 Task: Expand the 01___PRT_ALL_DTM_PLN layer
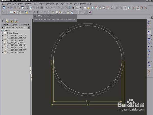click(3, 35)
